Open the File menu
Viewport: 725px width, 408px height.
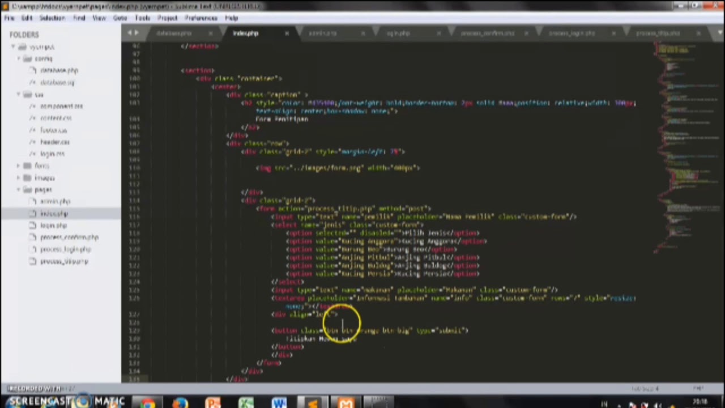click(x=9, y=18)
